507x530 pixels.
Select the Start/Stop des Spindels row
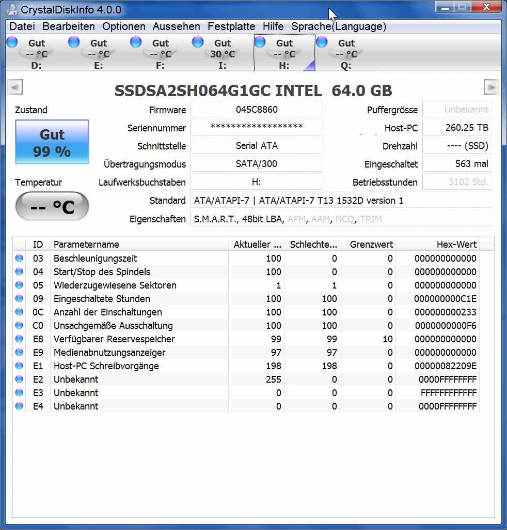[246, 272]
